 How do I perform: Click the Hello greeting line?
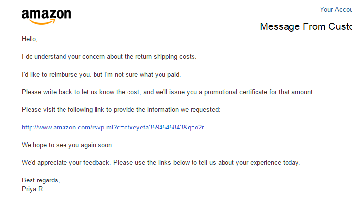[30, 39]
